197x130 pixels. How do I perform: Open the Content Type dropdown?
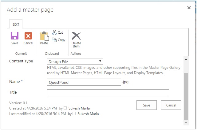coord(75,61)
